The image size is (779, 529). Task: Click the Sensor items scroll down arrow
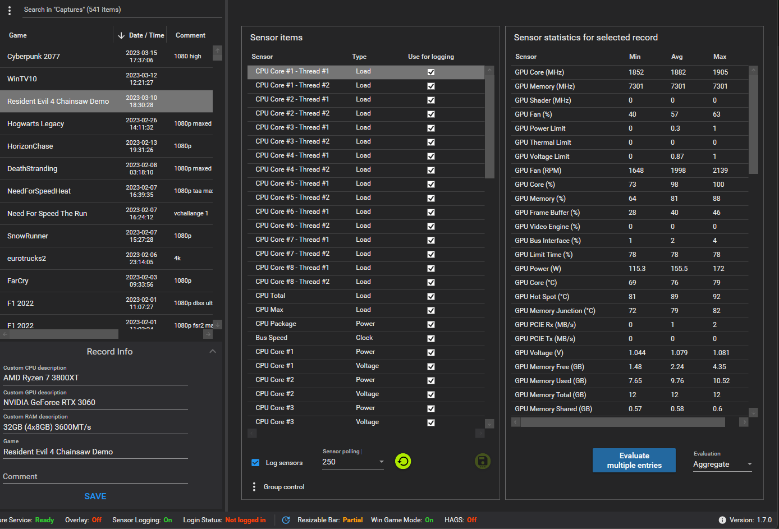(x=489, y=424)
